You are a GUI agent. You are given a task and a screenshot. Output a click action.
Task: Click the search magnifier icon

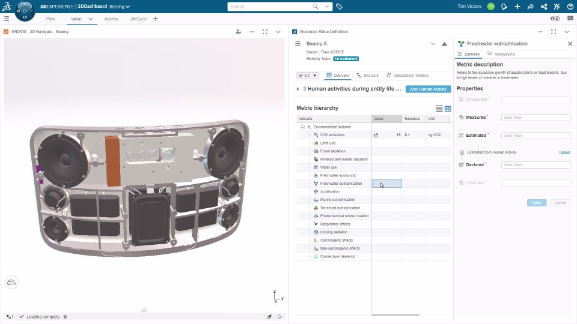pyautogui.click(x=316, y=7)
